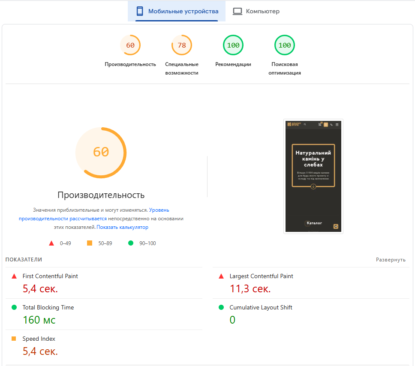Screen dimensions: 415x366
Task: Click the large Производительность heading
Action: click(101, 195)
